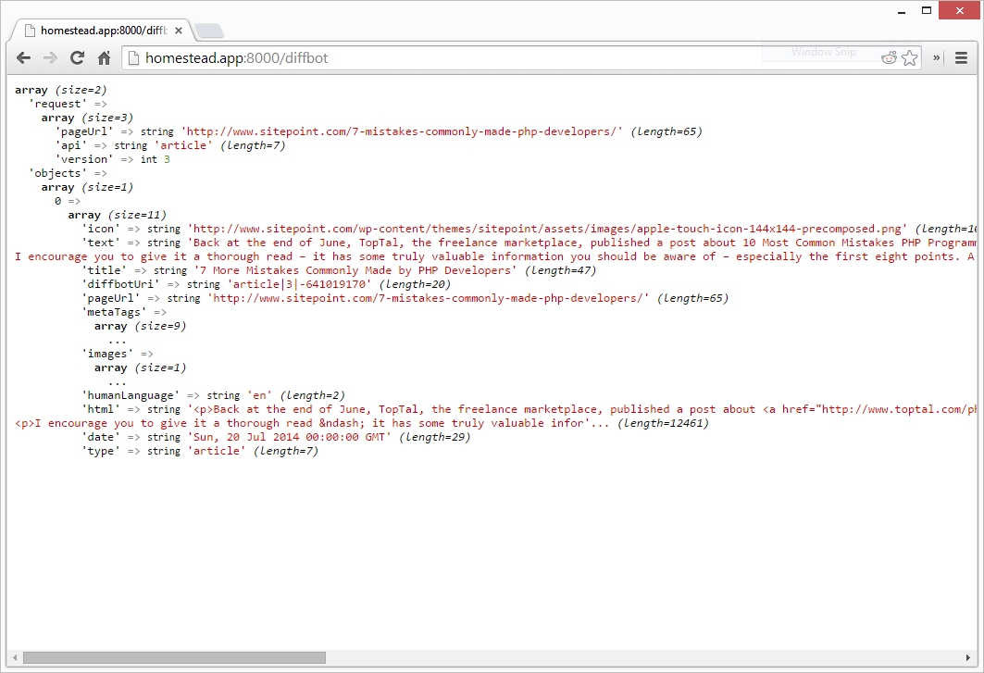Click the diffbotUri value 'article|3|-641019170'
This screenshot has height=673, width=984.
299,284
